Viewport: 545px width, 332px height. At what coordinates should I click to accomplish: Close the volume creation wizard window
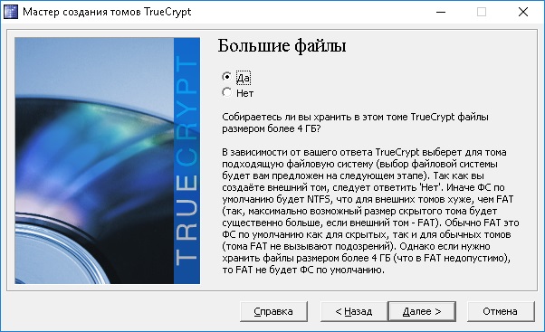[522, 12]
